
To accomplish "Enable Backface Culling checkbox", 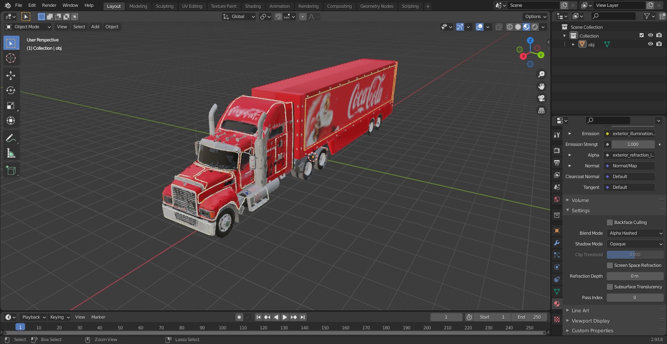I will coord(610,223).
